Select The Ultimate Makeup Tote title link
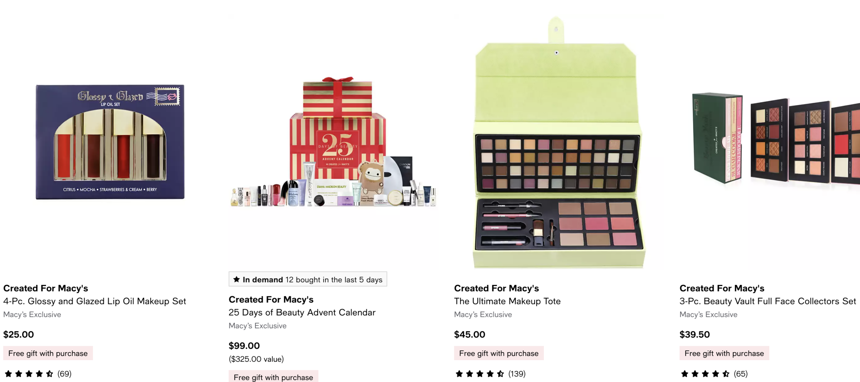The width and height of the screenshot is (860, 382). click(507, 301)
